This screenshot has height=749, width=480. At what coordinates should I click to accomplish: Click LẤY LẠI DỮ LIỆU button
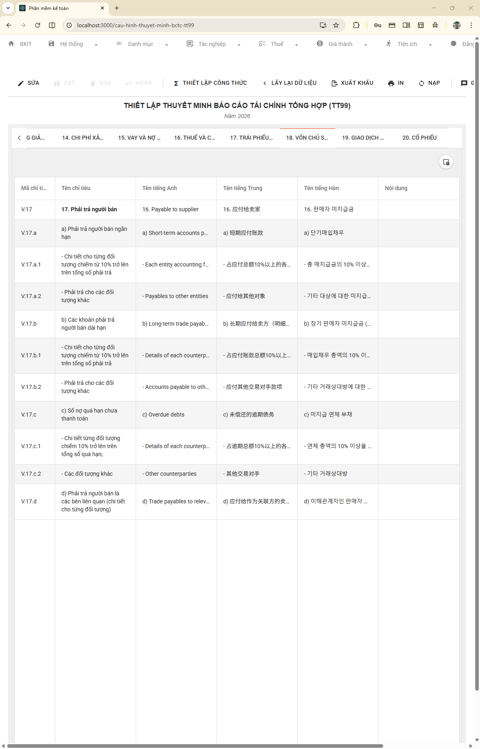coord(290,83)
